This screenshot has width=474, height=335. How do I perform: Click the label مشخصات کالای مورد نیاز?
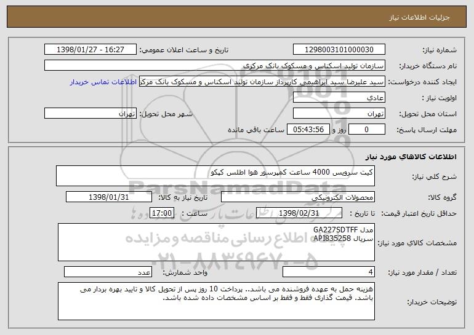coord(417,243)
